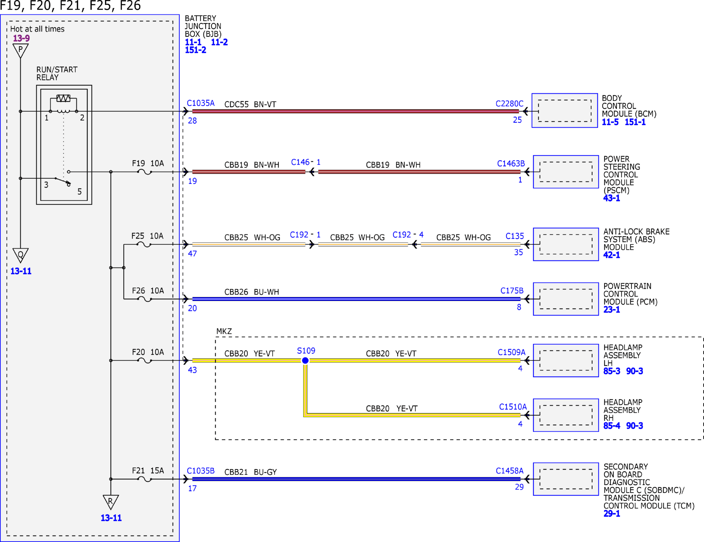Viewport: 704px width, 542px height.
Task: Follow the 151-1 link beside Body Control Module
Action: point(635,122)
